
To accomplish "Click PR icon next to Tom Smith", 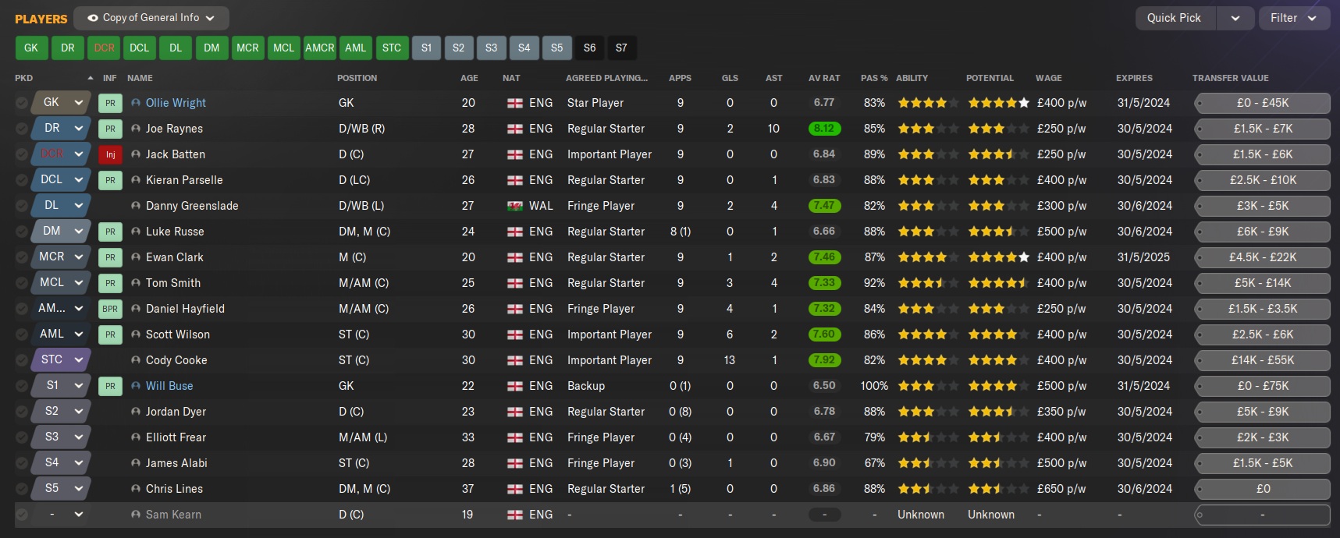I will tap(110, 283).
